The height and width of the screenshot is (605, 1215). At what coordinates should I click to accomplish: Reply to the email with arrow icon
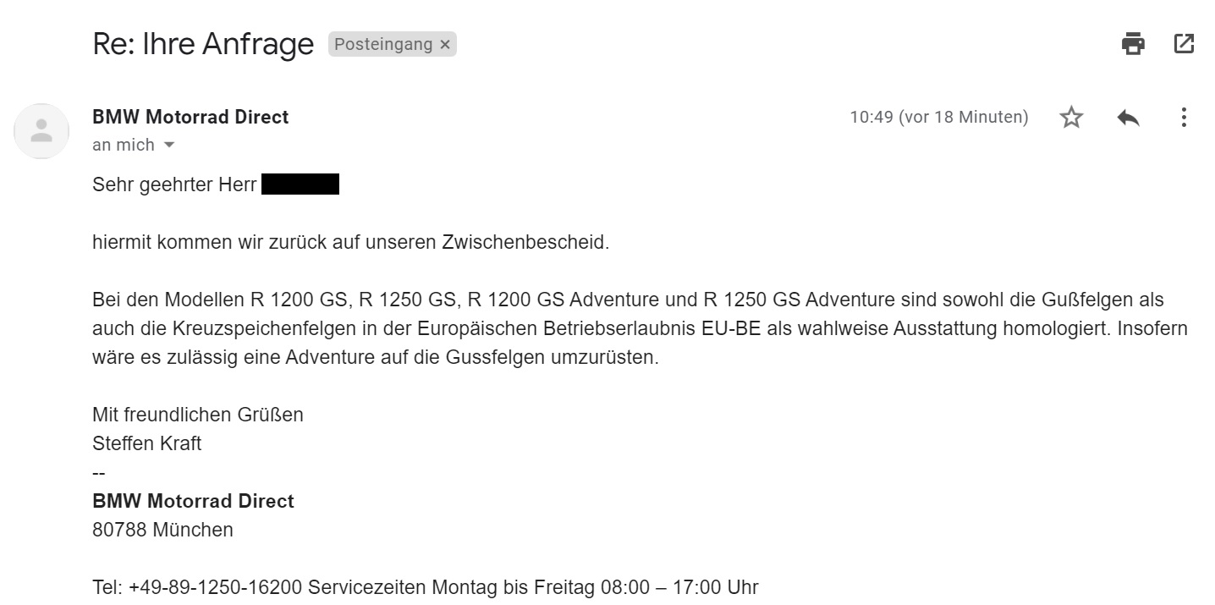tap(1128, 118)
